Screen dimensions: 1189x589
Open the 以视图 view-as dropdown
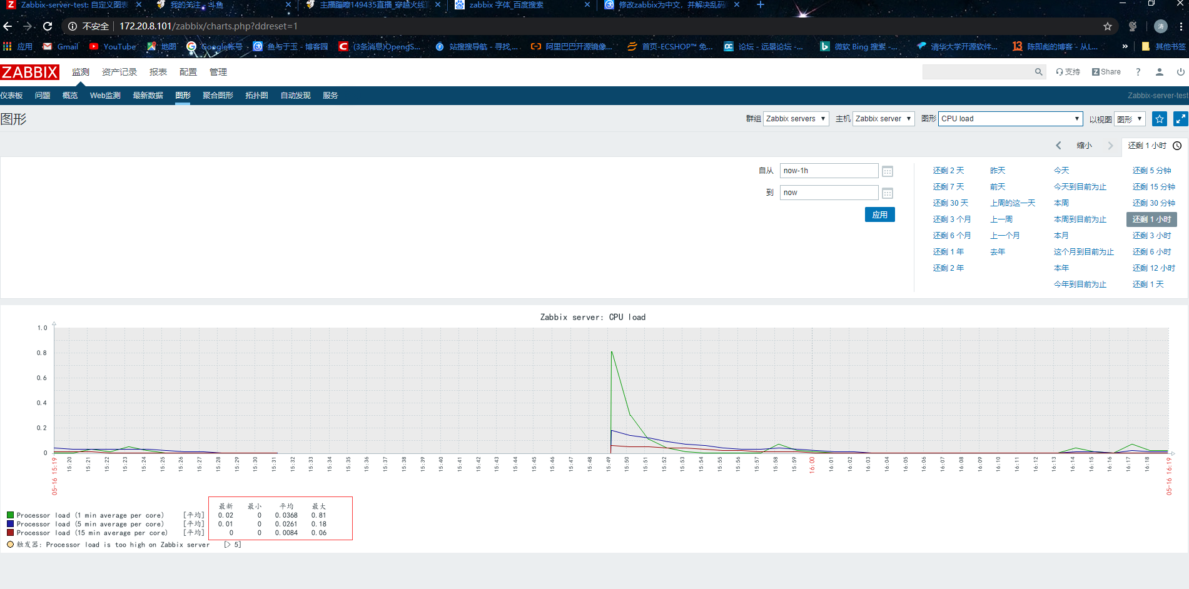point(1130,119)
